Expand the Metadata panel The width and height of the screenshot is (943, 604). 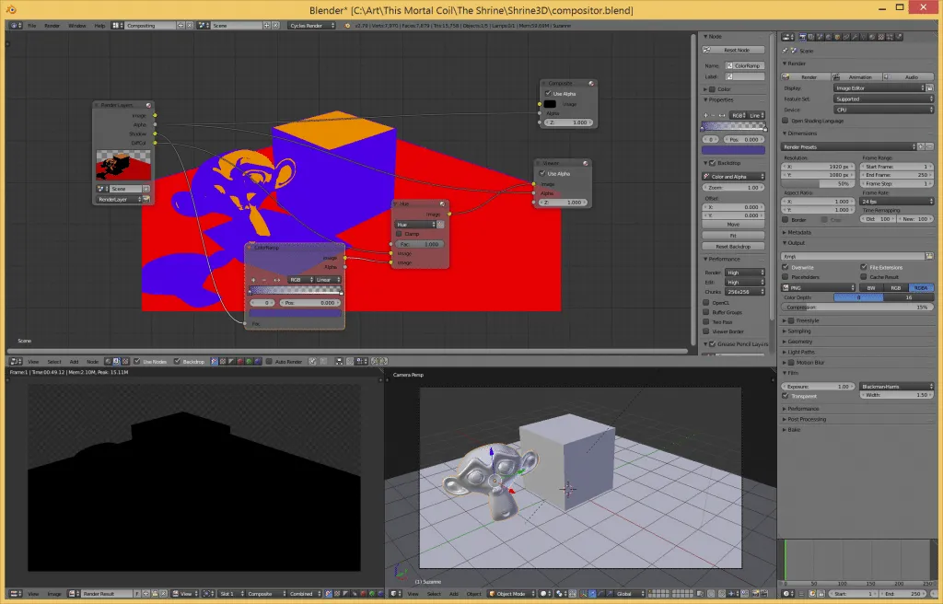(x=801, y=232)
